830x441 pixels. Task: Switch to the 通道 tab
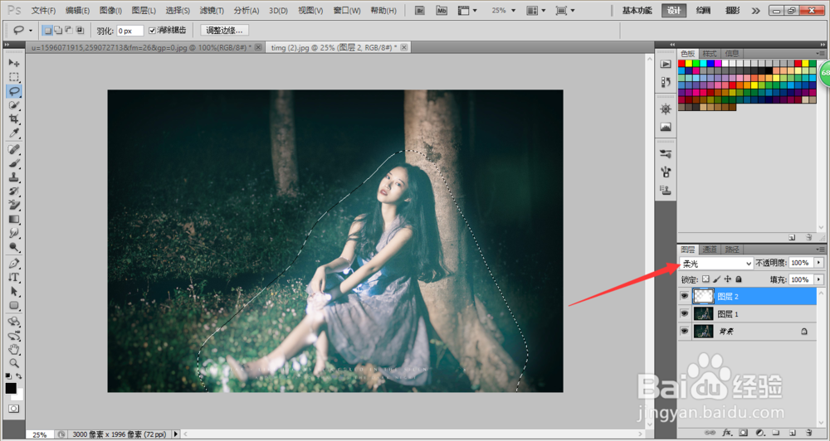pos(710,250)
